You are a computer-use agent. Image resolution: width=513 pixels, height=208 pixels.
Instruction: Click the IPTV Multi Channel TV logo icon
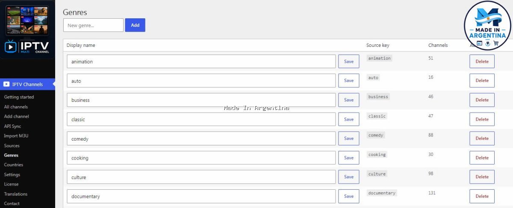point(10,47)
